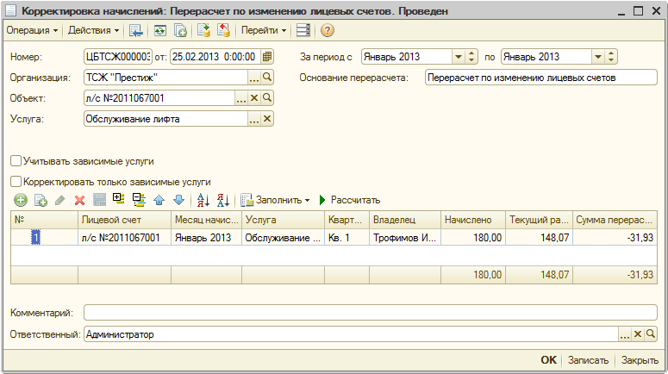Sort table ascending А-Я
The height and width of the screenshot is (374, 668).
point(203,200)
